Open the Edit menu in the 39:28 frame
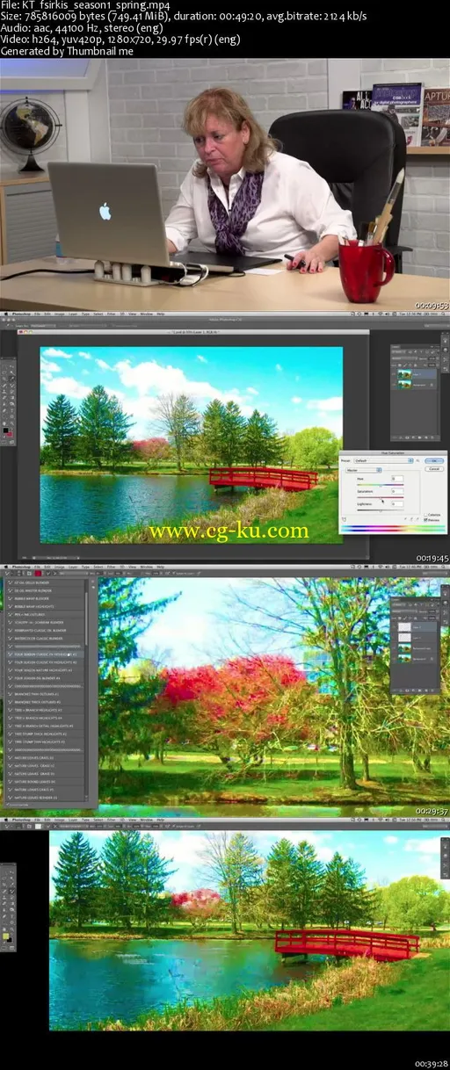 [47, 820]
